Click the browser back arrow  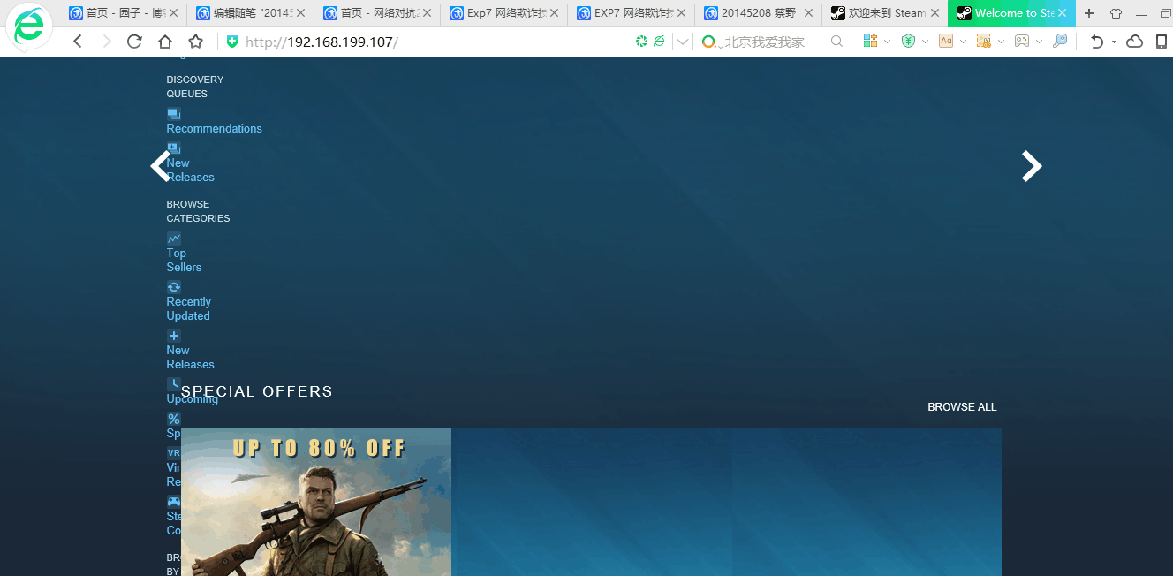[x=78, y=42]
